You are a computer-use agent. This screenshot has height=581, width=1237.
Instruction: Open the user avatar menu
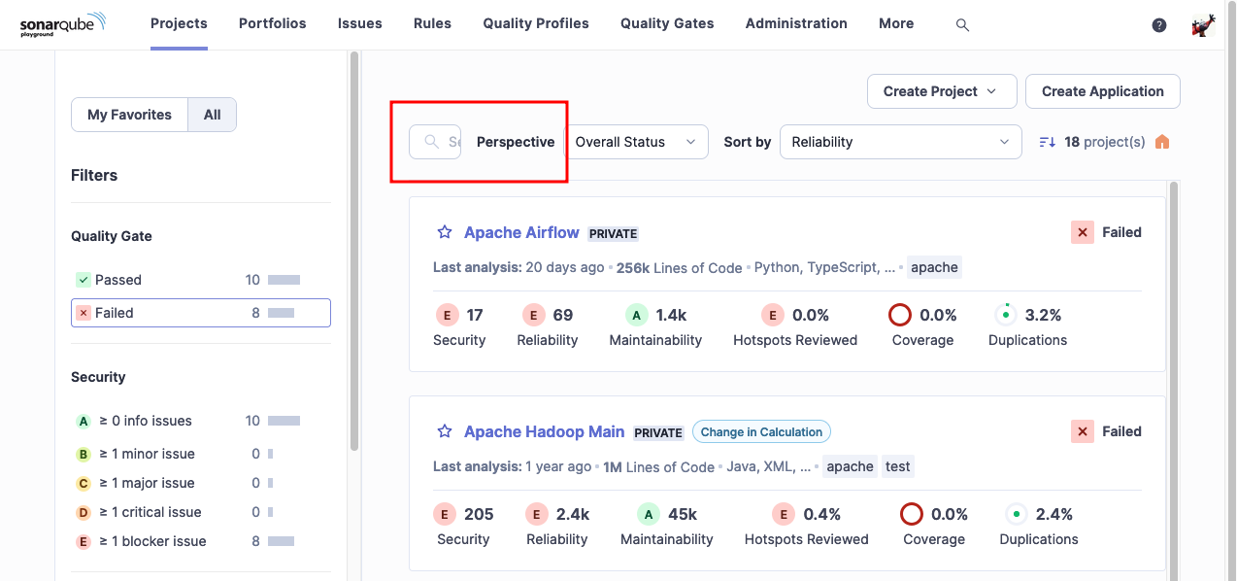click(1203, 25)
